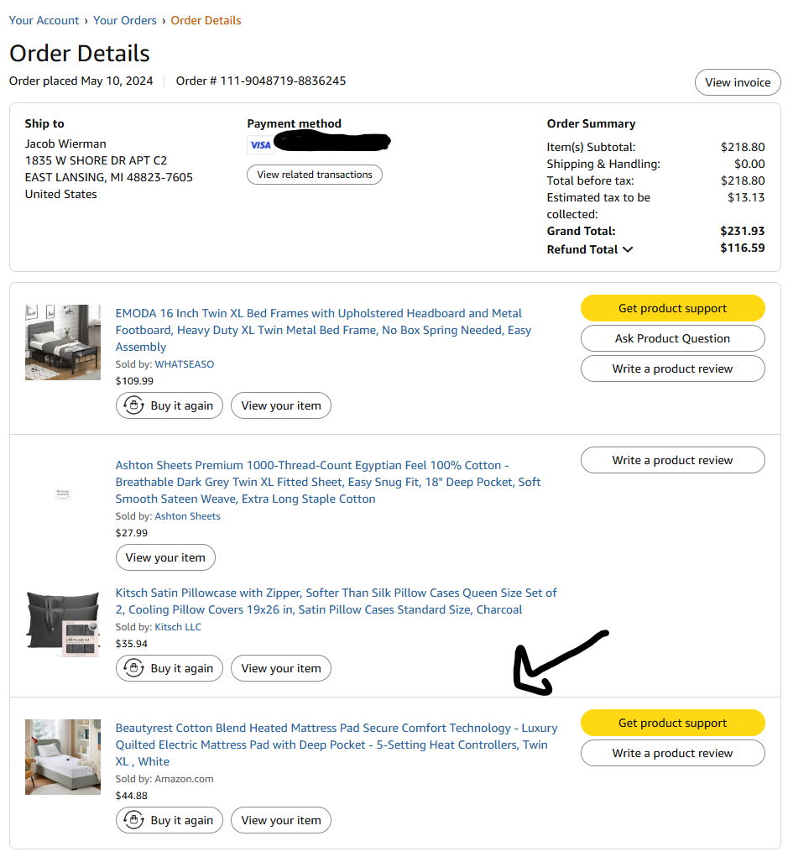Buy the EMODA bed frame again
788x857 pixels.
(170, 405)
